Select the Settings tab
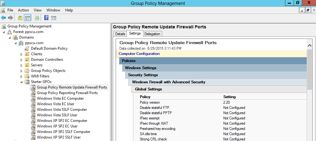The height and width of the screenshot is (141, 316). tap(135, 34)
